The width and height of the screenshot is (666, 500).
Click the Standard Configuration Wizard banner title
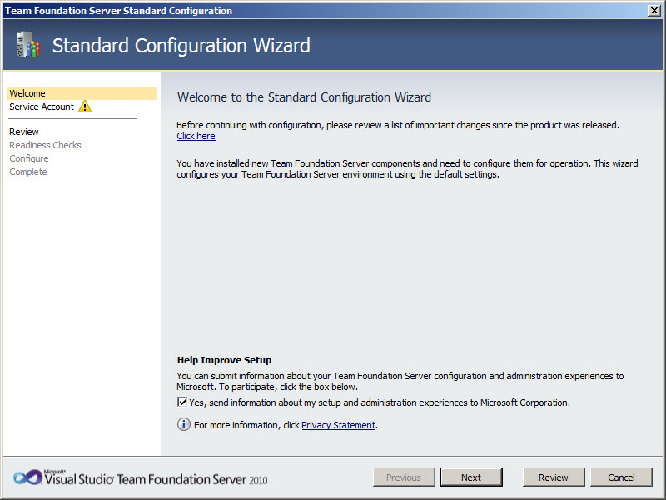(x=181, y=46)
